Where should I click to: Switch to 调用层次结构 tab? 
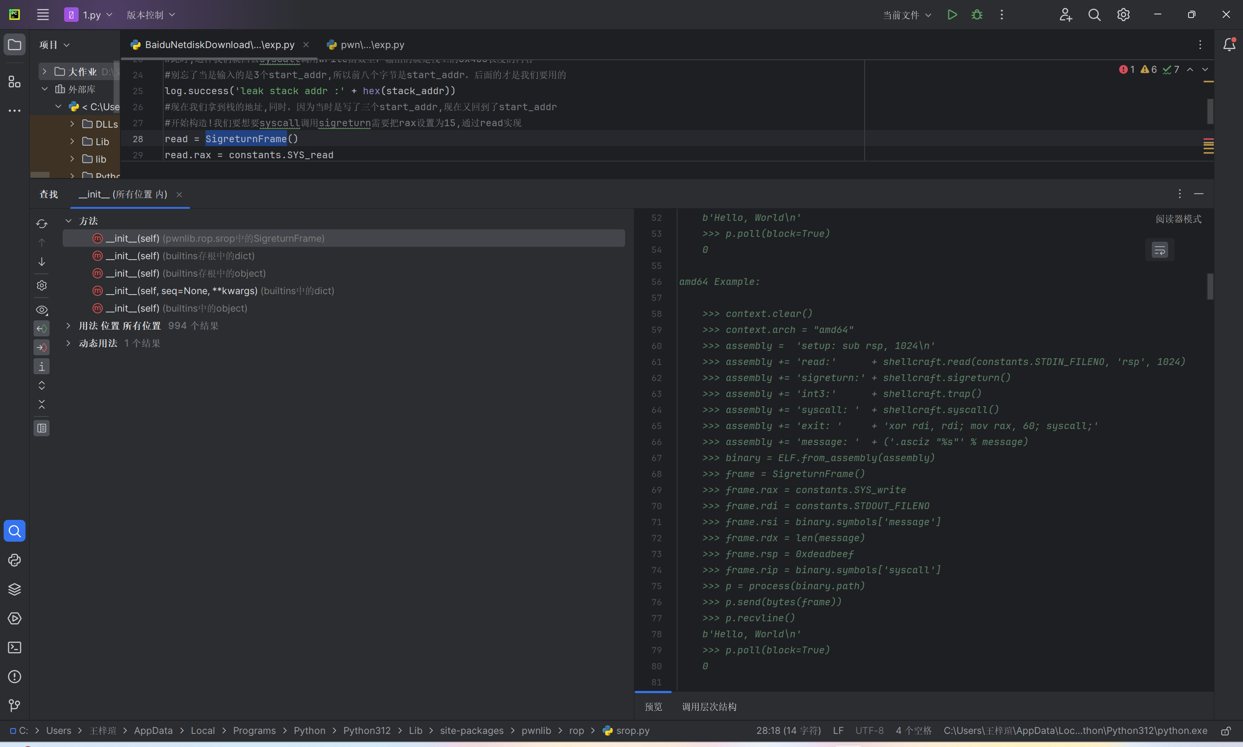pos(709,707)
